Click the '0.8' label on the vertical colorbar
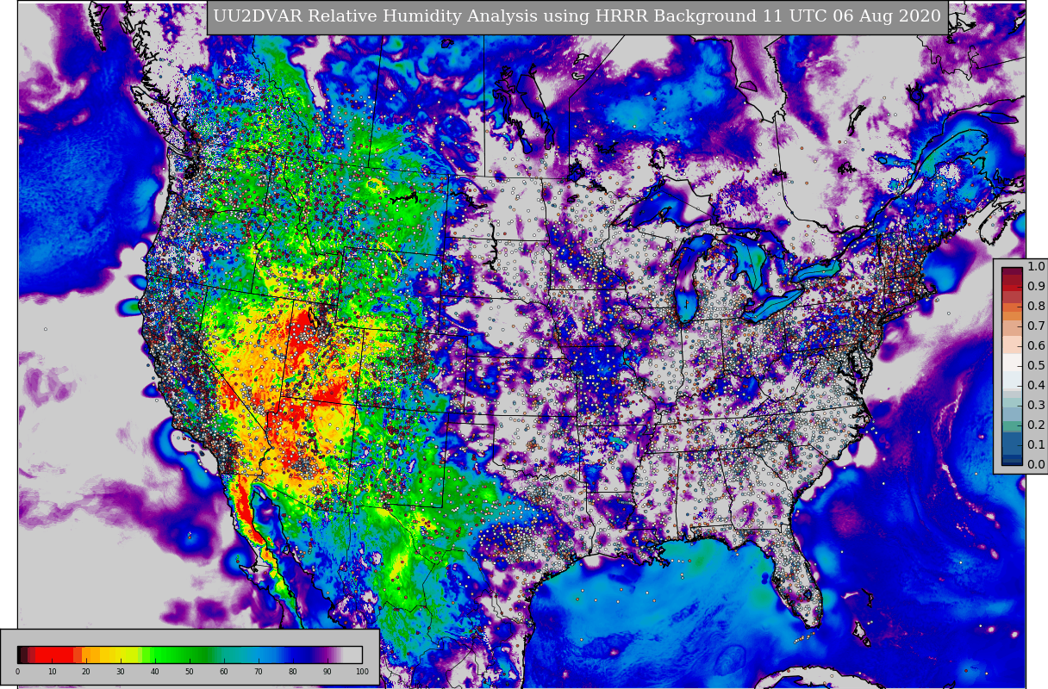This screenshot has height=689, width=1048. pyautogui.click(x=1036, y=307)
